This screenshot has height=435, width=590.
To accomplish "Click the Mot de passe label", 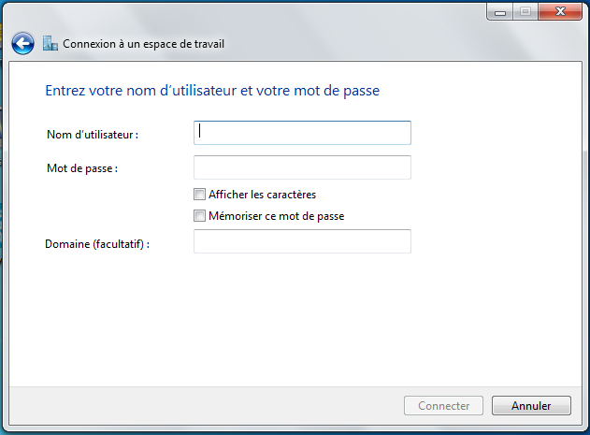I will pos(82,168).
